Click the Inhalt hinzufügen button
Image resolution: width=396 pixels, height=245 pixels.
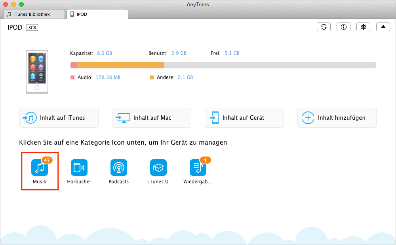tap(337, 118)
